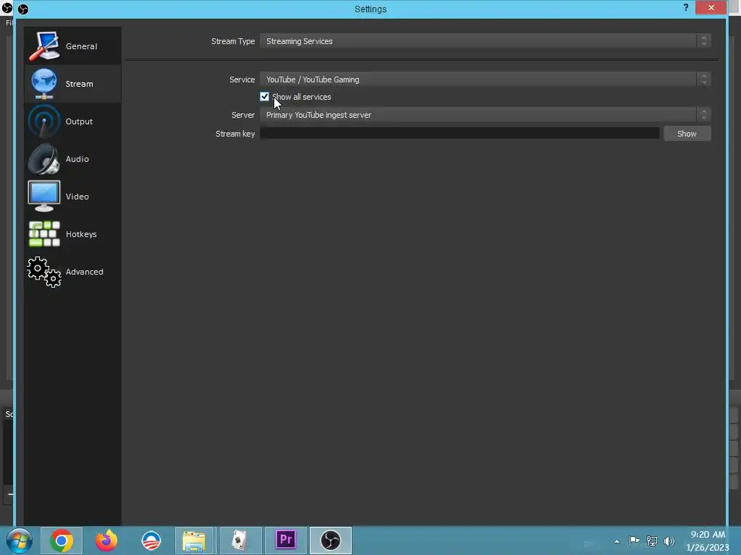Viewport: 741px width, 555px height.
Task: Open the Stream Type dropdown
Action: coord(485,41)
